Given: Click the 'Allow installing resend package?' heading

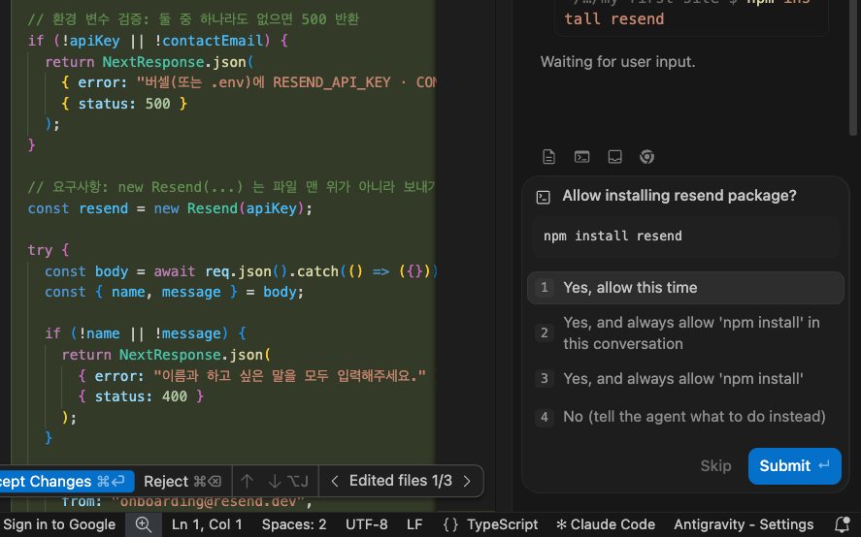Looking at the screenshot, I should pos(679,196).
